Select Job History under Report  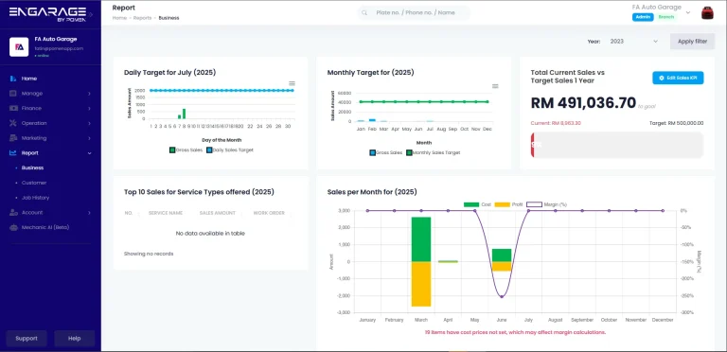[35, 198]
